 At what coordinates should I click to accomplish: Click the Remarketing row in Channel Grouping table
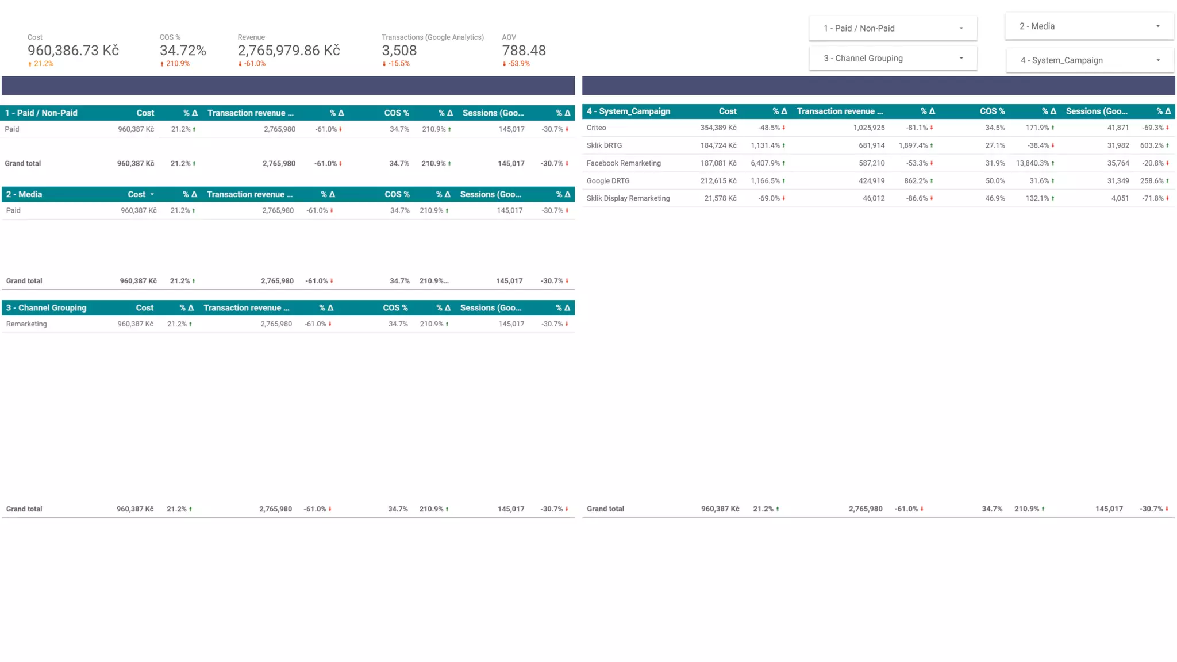click(26, 324)
